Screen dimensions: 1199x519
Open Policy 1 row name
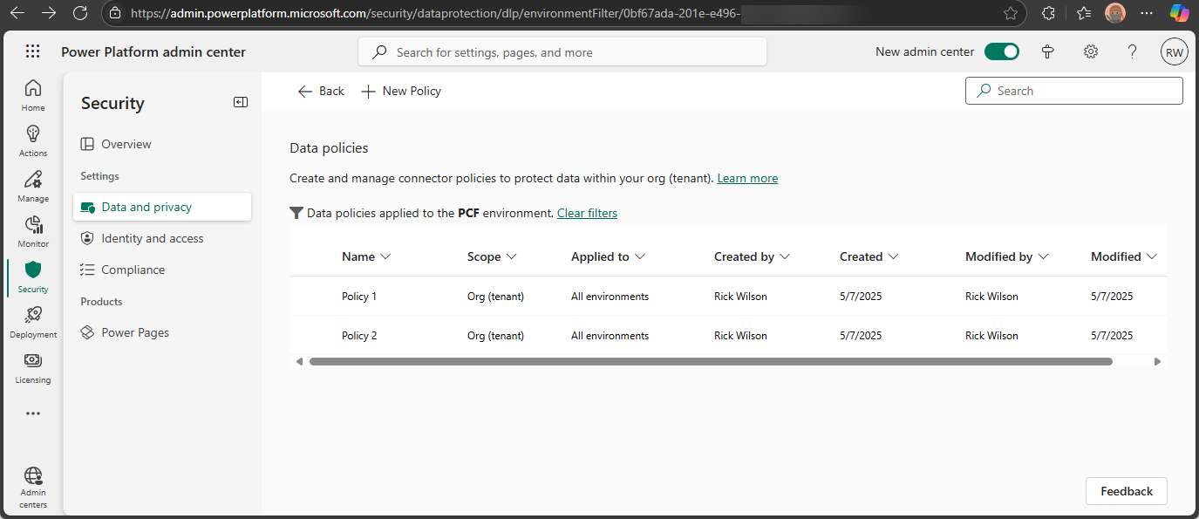pyautogui.click(x=359, y=297)
